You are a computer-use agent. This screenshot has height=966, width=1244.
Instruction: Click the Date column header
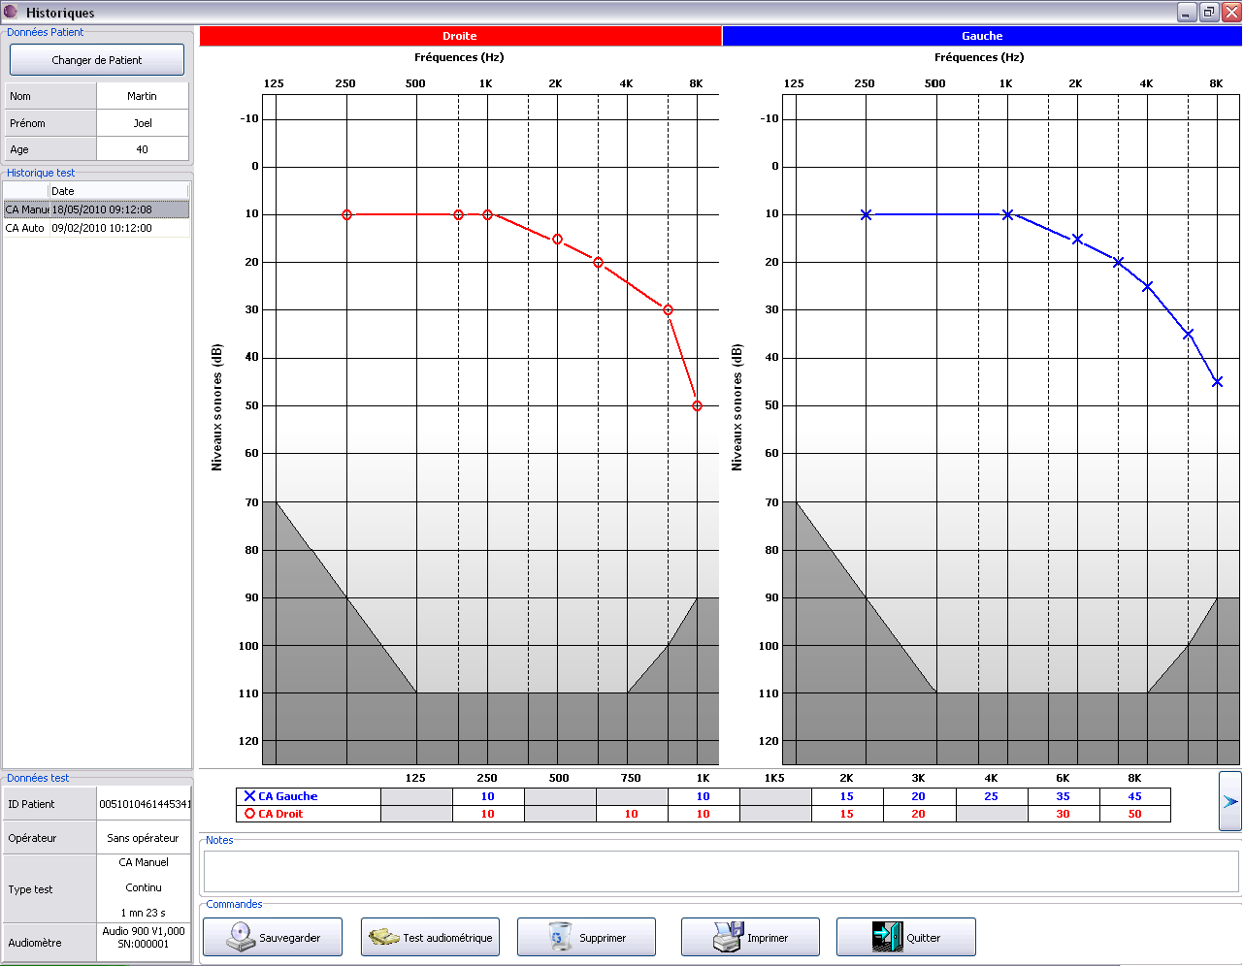pyautogui.click(x=118, y=191)
